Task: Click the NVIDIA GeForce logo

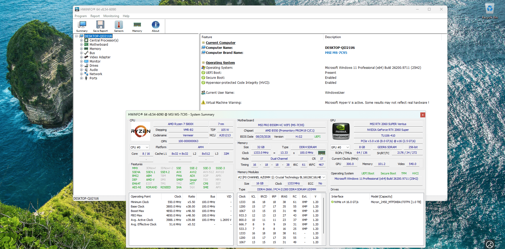Action: pos(341,131)
